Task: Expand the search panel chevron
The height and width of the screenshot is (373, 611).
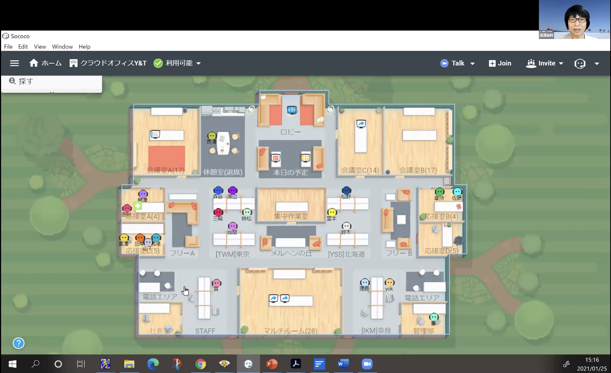Action: [x=52, y=92]
